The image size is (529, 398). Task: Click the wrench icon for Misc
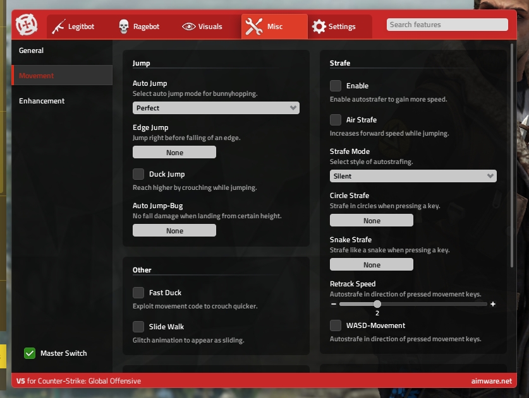[x=254, y=26]
